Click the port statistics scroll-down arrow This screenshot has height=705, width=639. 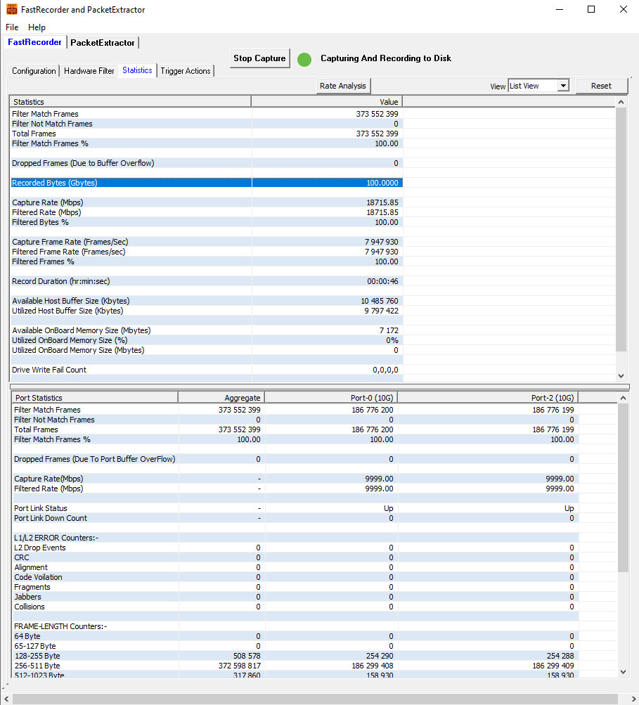click(623, 672)
